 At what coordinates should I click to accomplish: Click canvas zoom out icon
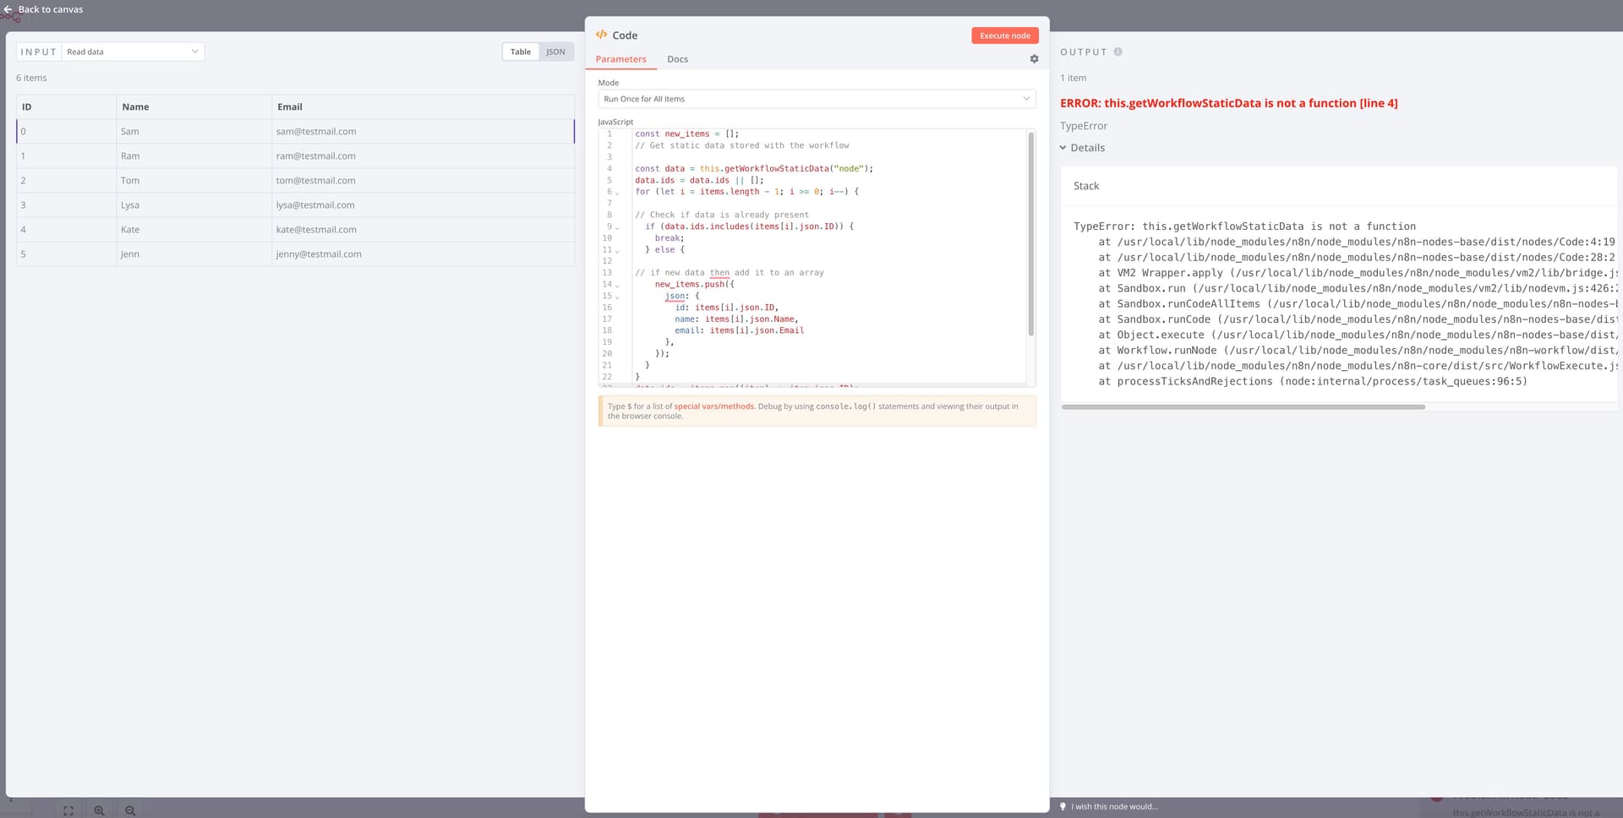pos(130,810)
